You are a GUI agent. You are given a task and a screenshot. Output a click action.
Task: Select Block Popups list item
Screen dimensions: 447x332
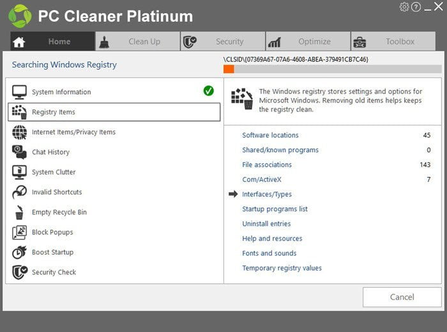114,232
